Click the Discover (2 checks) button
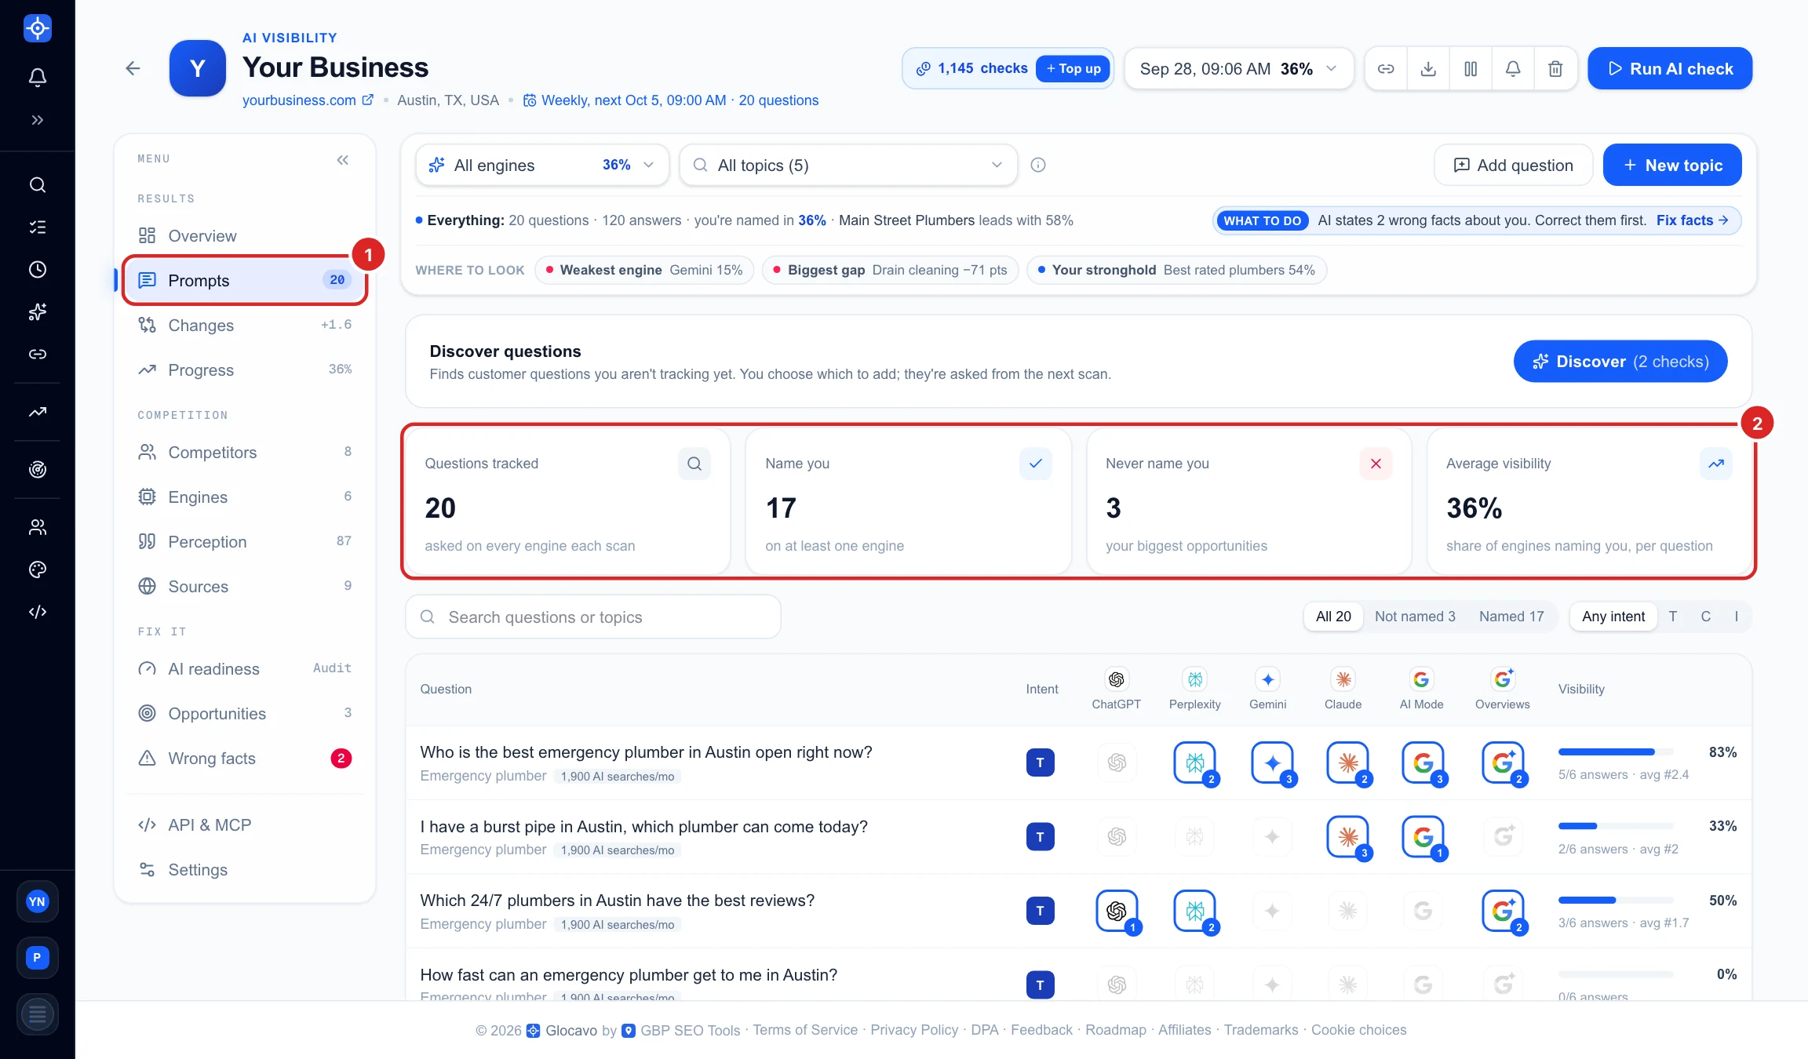The image size is (1808, 1059). click(1620, 362)
